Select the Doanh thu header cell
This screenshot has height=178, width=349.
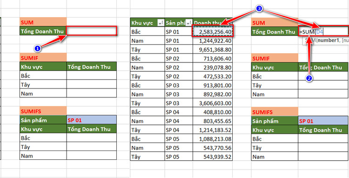tap(213, 23)
